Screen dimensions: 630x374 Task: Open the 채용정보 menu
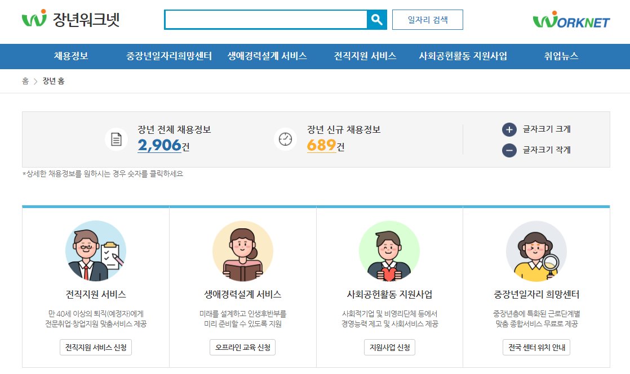pos(71,56)
